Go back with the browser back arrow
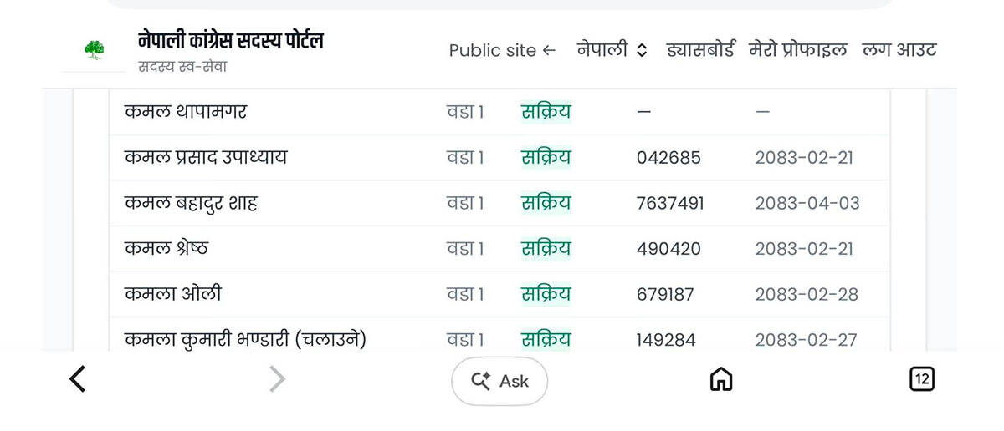Viewport: 1004px width, 431px height. (x=77, y=380)
